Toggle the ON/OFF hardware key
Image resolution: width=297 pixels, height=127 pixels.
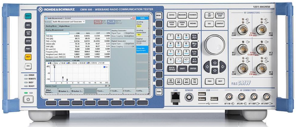pyautogui.click(x=209, y=15)
